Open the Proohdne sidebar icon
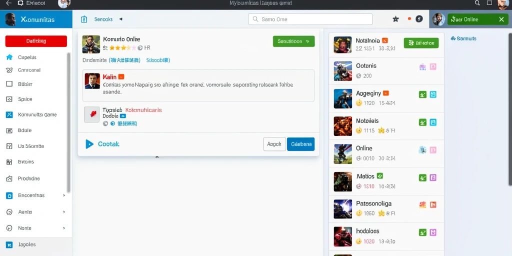This screenshot has height=256, width=512. 9,178
